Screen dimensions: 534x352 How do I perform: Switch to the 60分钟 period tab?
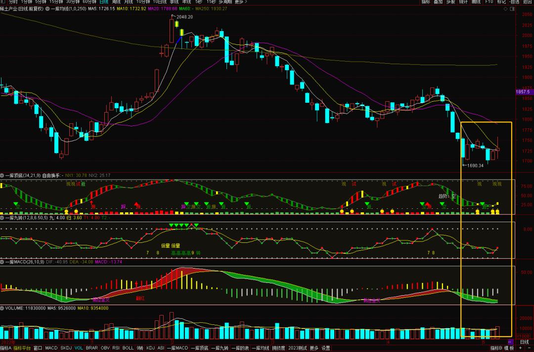click(89, 2)
